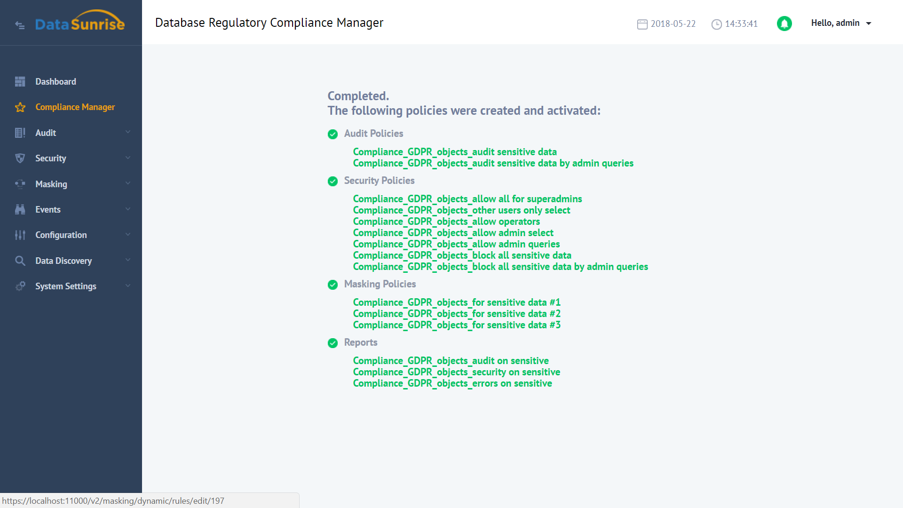Open the Masking menu item
The image size is (903, 508).
click(x=51, y=184)
